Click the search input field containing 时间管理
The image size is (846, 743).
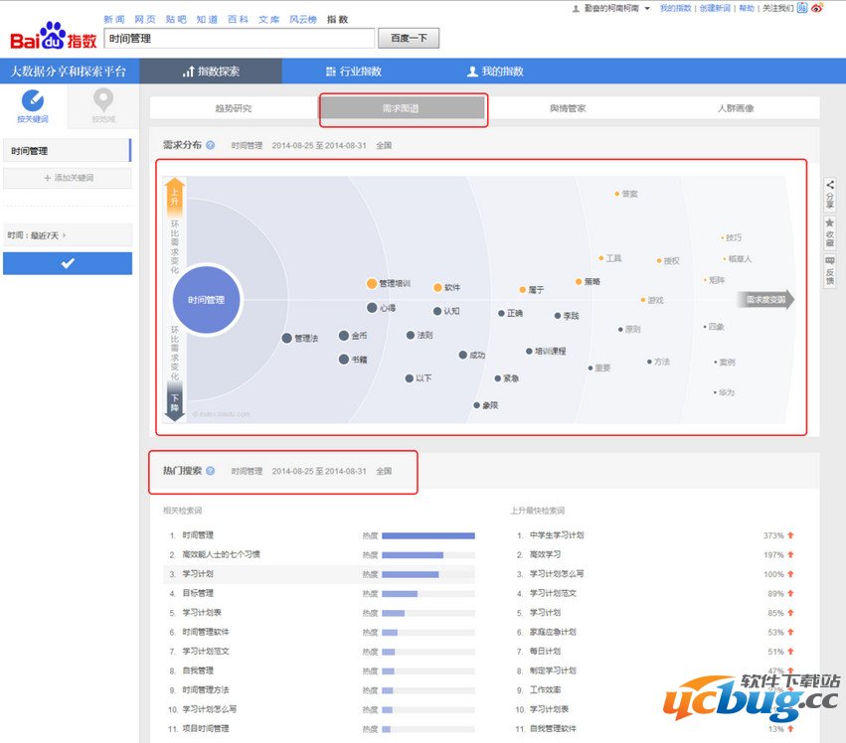[x=239, y=38]
